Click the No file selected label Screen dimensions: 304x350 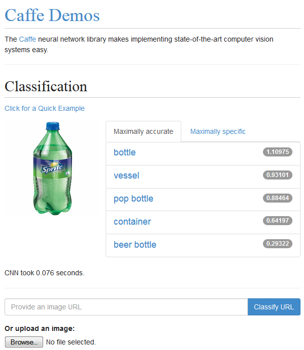71,342
